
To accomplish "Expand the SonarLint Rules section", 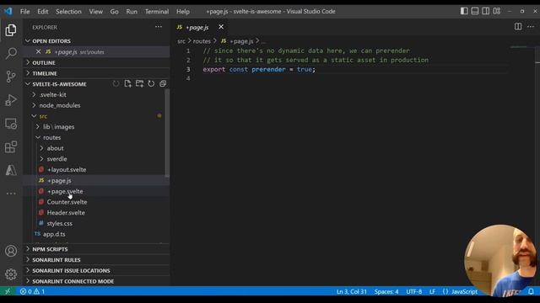I will 96,260.
